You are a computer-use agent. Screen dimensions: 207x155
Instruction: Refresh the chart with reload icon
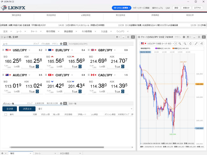click(190, 44)
